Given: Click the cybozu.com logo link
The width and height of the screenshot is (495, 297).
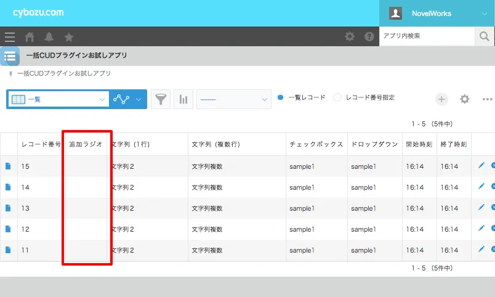Looking at the screenshot, I should click(38, 12).
